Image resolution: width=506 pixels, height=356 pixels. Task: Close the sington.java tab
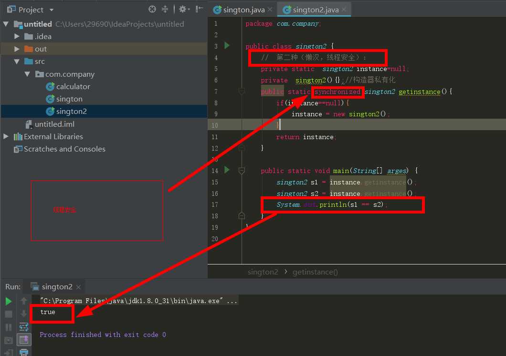point(270,10)
